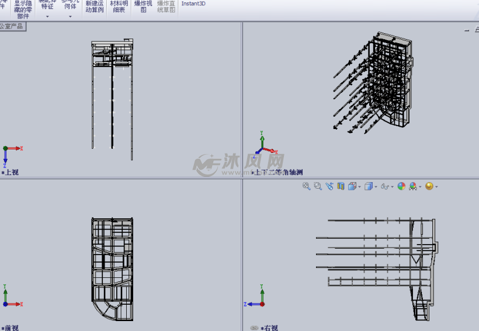This screenshot has width=479, height=331.
Task: Open the Hide/Show Items dropdown arrow
Action: [392, 187]
